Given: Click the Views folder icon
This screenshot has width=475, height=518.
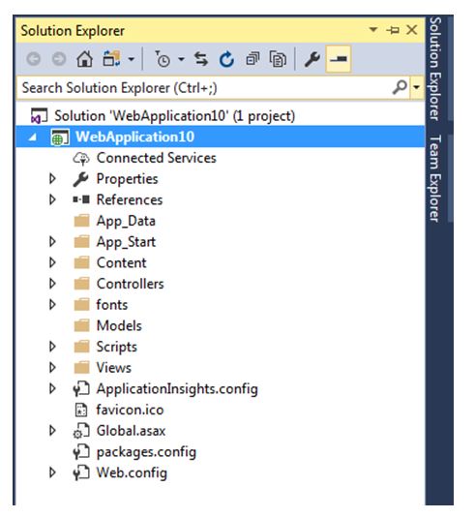Looking at the screenshot, I should [x=81, y=367].
